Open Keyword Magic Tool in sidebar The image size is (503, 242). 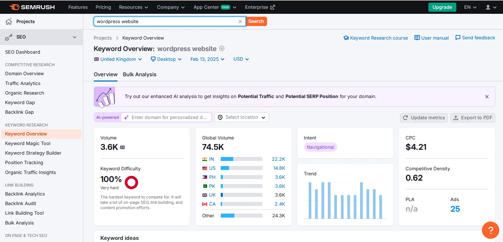point(28,143)
